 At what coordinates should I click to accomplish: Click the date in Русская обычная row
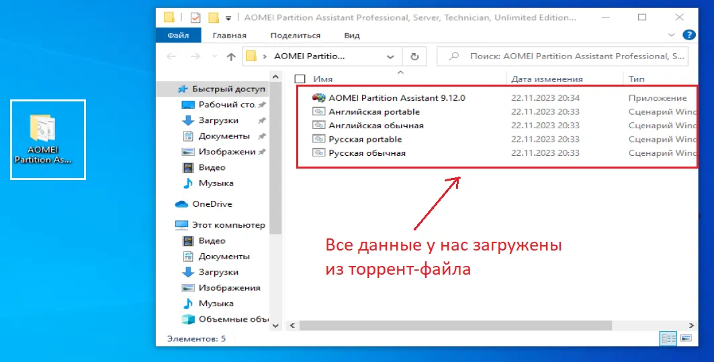click(x=545, y=153)
